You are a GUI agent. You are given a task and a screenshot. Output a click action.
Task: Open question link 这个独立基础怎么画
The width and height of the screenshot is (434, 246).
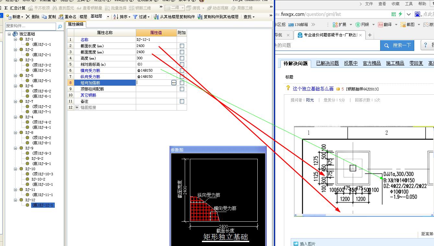click(313, 88)
